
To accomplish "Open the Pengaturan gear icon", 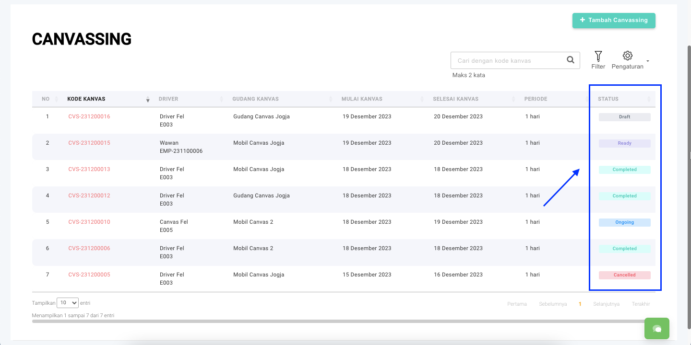I will pos(627,56).
